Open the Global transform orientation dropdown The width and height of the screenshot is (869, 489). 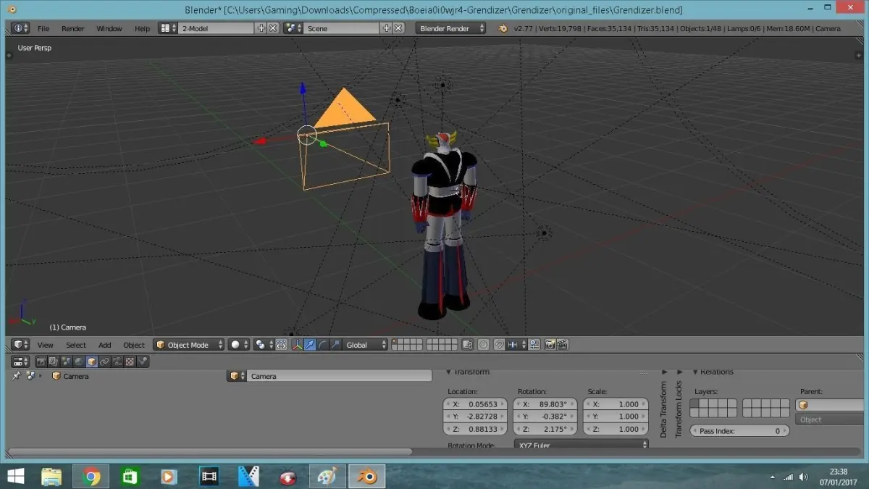click(365, 345)
